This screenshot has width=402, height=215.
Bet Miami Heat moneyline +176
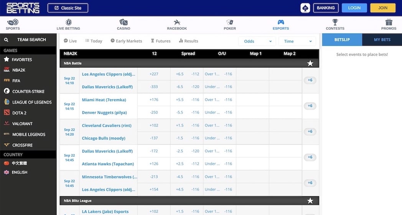point(154,100)
